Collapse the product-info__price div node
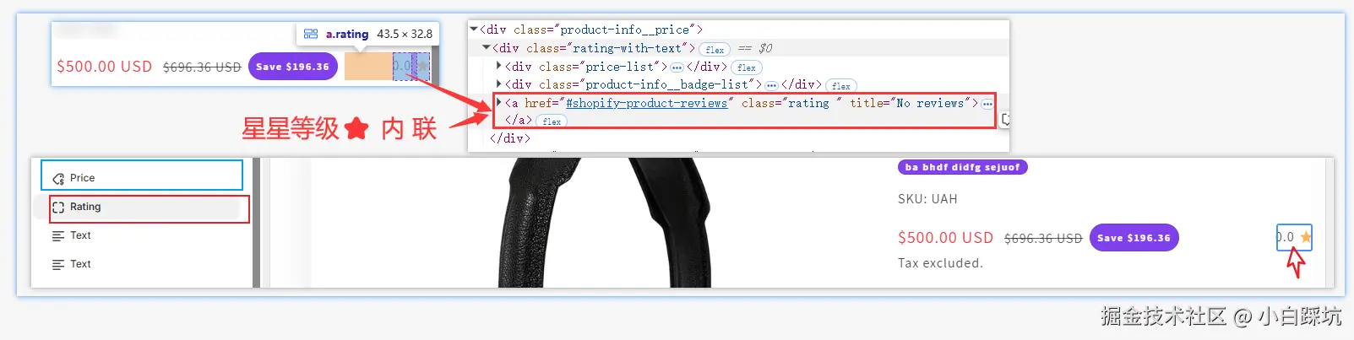Screen dimensions: 1354x340 474,30
